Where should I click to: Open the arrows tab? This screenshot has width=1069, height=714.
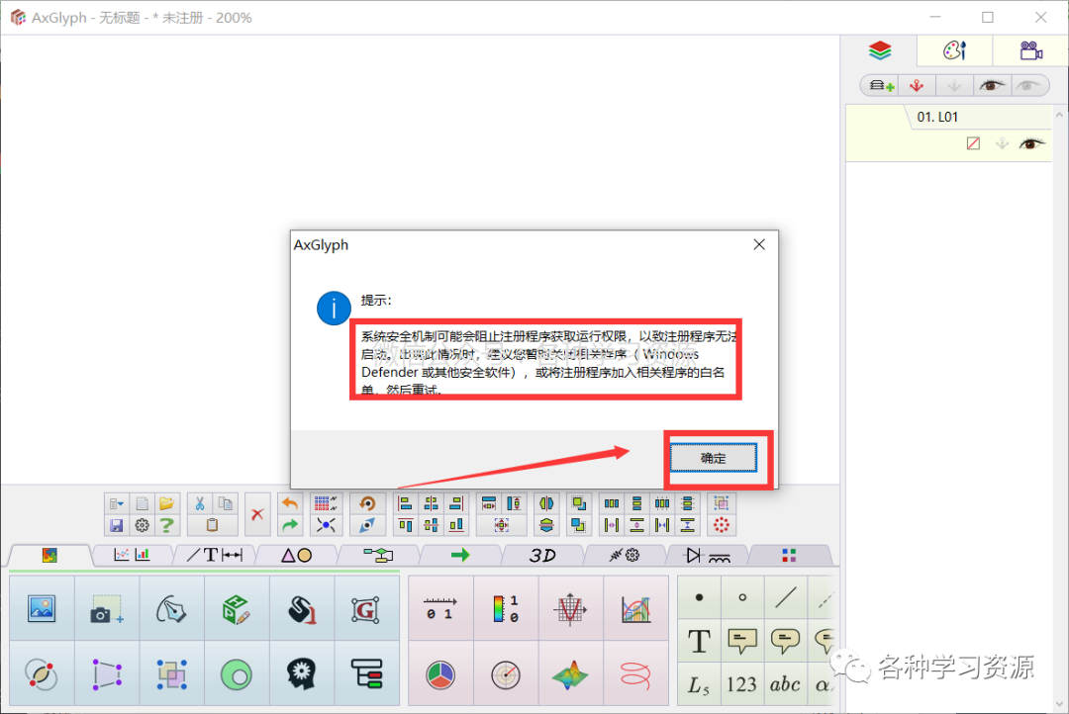pyautogui.click(x=460, y=555)
